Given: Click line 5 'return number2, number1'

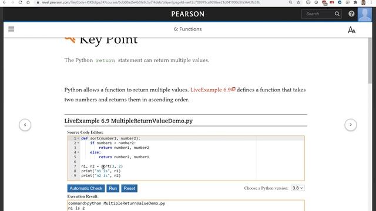Looking at the screenshot, I should coord(124,157).
